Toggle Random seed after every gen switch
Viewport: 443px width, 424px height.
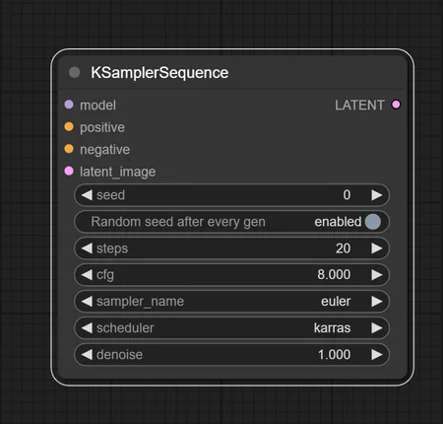coord(373,222)
